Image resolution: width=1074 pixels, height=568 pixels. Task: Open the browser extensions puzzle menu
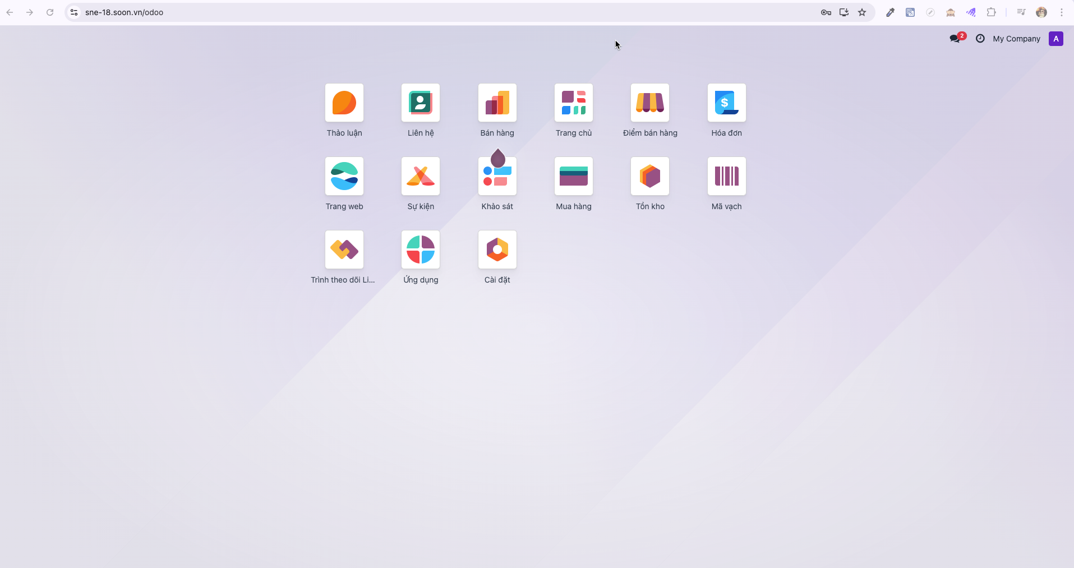[x=992, y=12]
